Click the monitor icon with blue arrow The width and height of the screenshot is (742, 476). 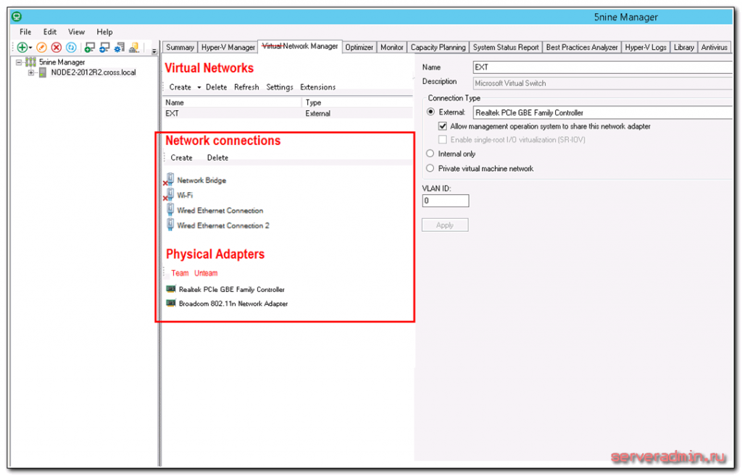click(106, 46)
